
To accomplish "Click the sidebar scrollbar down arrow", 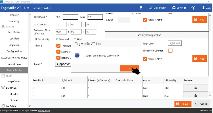I will point(30,107).
